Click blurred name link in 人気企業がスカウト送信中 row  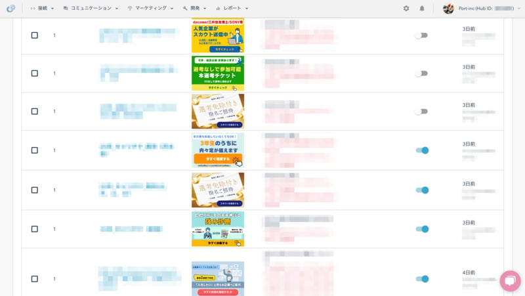137,35
